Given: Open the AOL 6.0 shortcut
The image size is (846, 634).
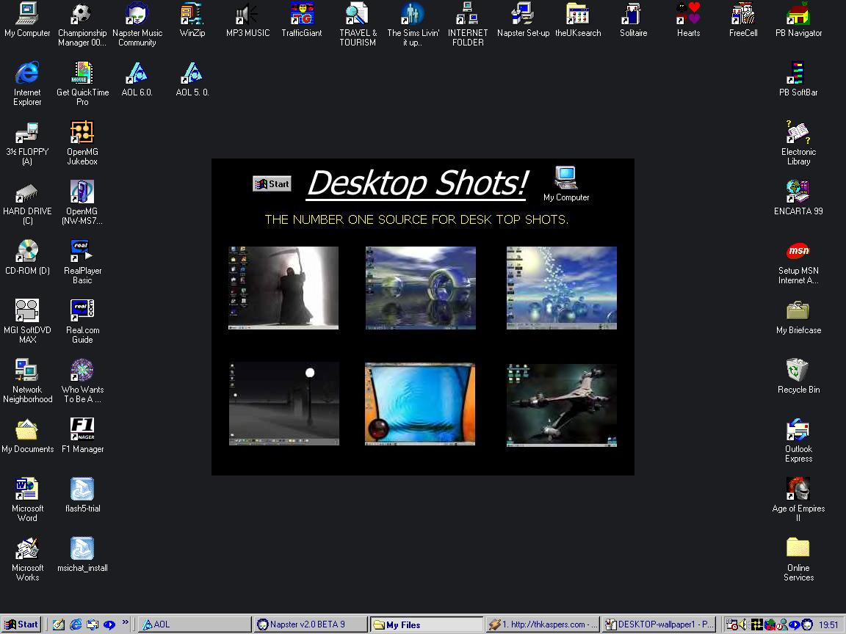Looking at the screenshot, I should tap(137, 73).
